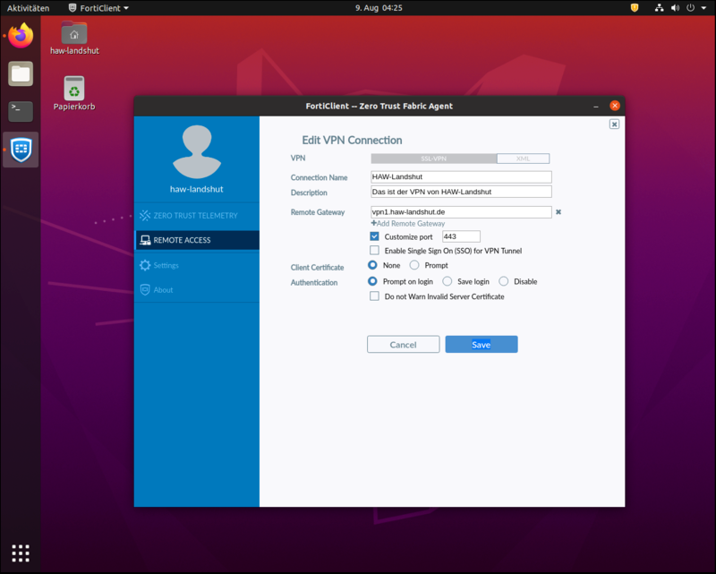Click the Save button
The width and height of the screenshot is (716, 574).
(x=481, y=345)
